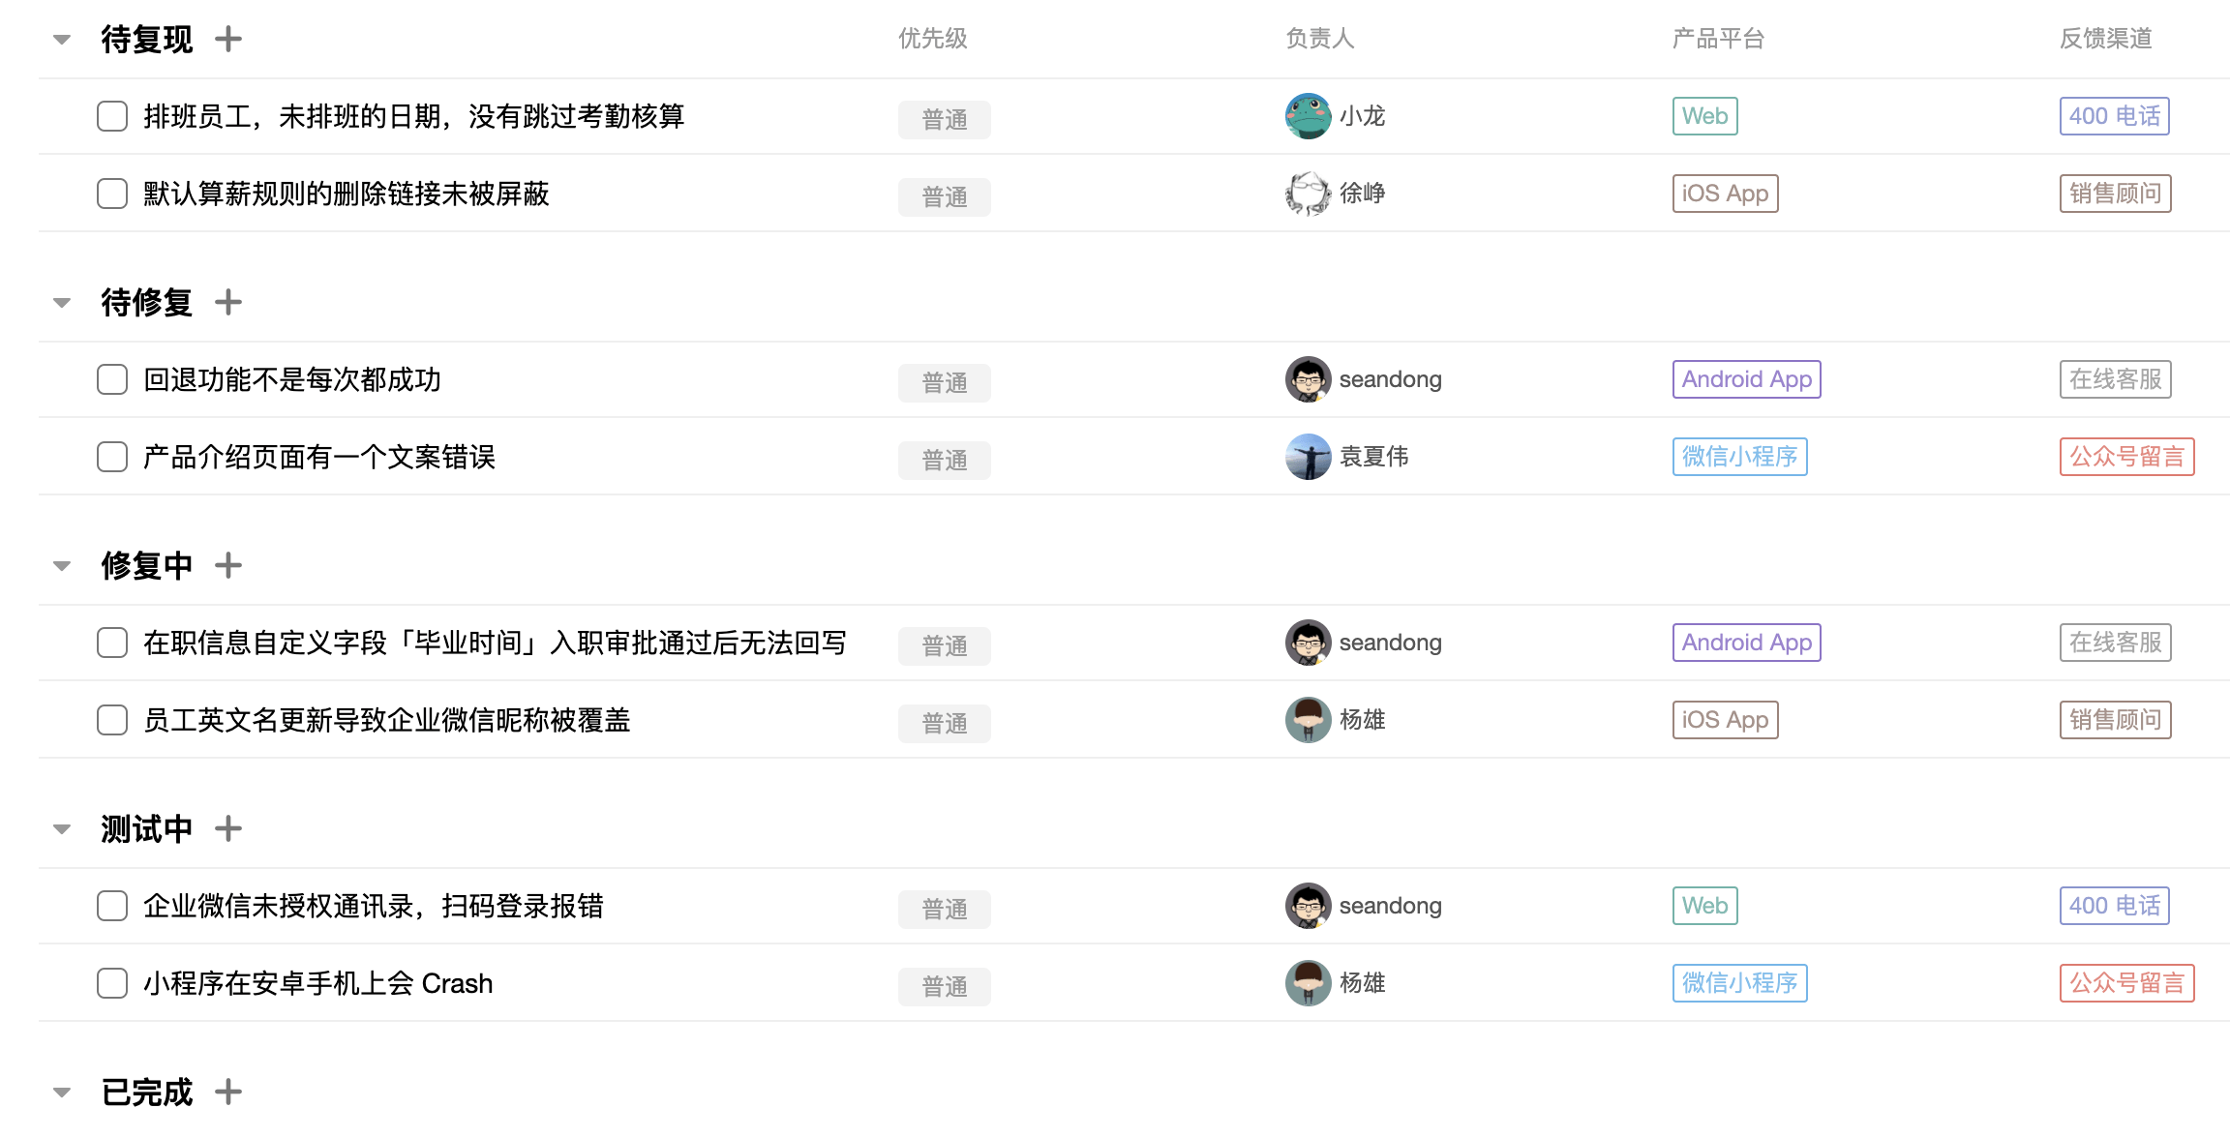Click 徐峥's avatar picture

click(x=1308, y=194)
